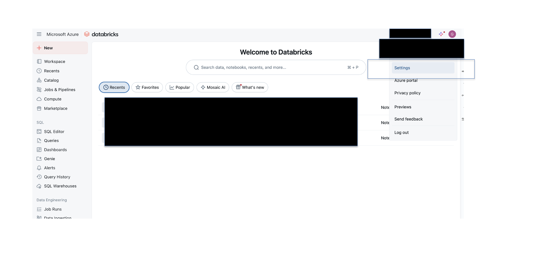Switch to the Popular tab
The image size is (535, 254).
pyautogui.click(x=180, y=88)
